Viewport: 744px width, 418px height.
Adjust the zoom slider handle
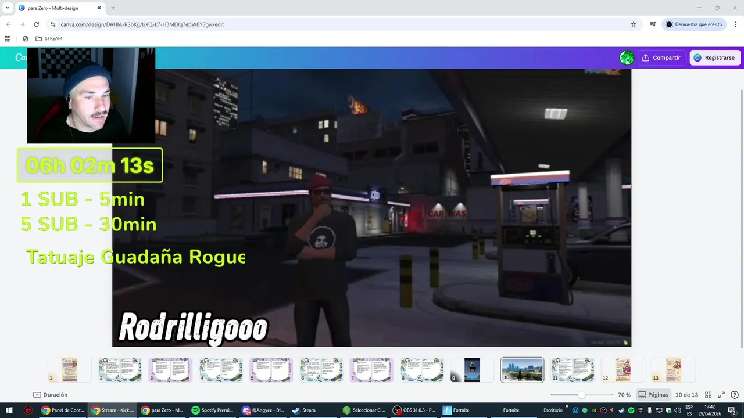pyautogui.click(x=581, y=395)
